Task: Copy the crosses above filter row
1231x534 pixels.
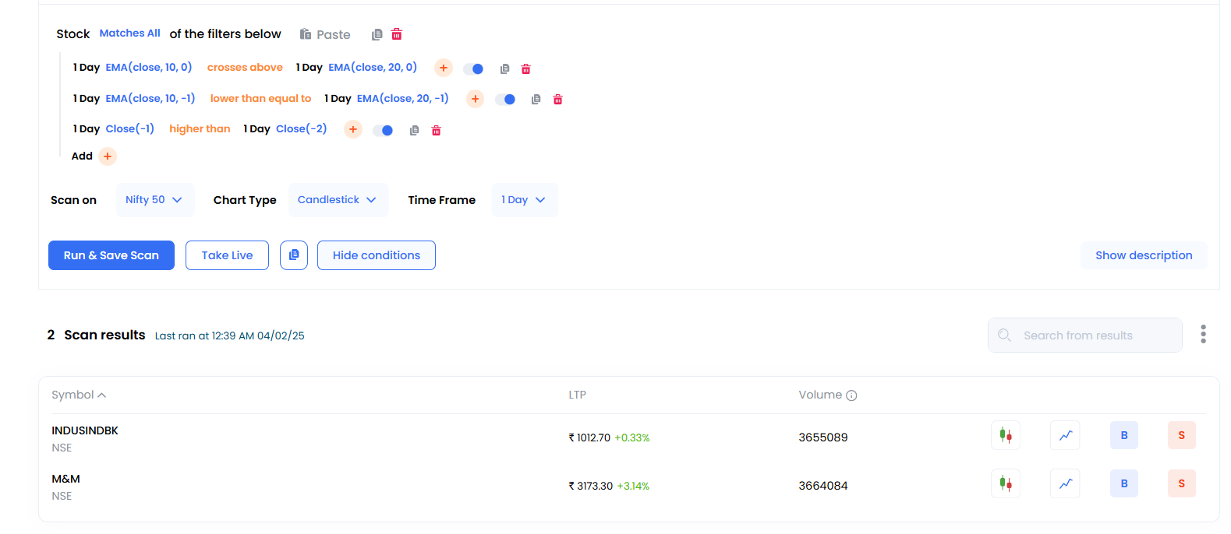Action: tap(504, 69)
